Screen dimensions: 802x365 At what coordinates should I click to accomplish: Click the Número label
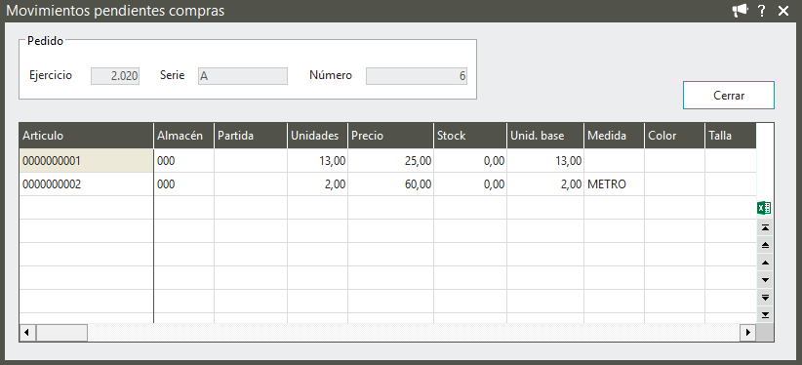click(x=331, y=75)
